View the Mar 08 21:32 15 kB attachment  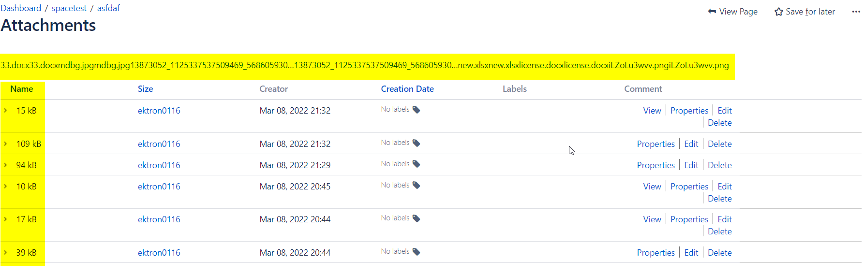[x=652, y=111]
